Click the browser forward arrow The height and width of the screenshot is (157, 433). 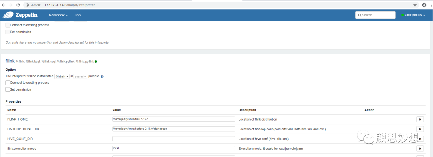(11, 5)
